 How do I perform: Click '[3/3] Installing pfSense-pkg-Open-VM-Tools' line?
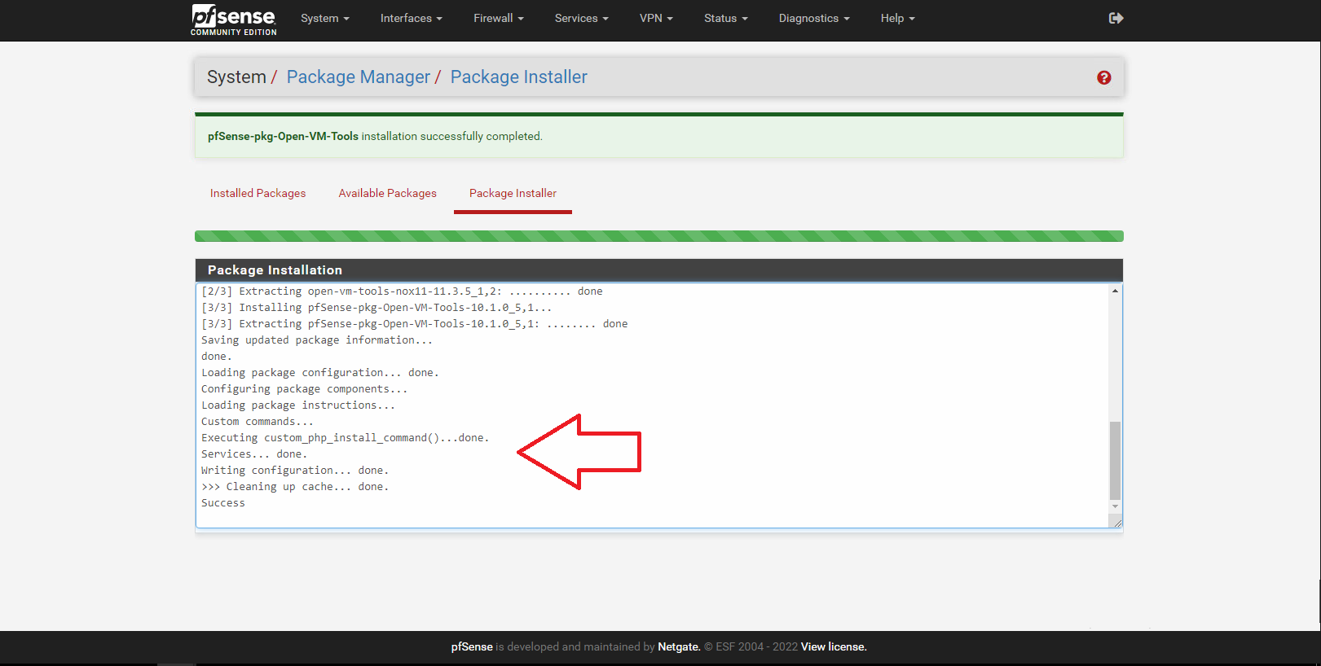coord(376,308)
